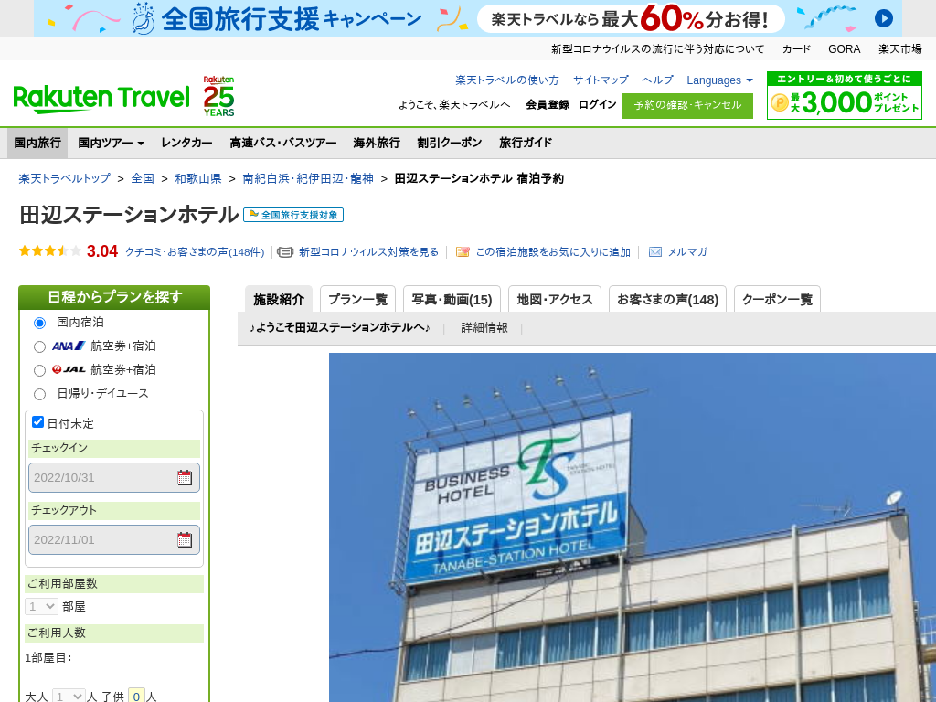Open the check-out calendar icon
The width and height of the screenshot is (936, 702).
[185, 539]
